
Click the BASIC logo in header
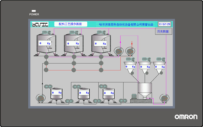tap(40, 24)
